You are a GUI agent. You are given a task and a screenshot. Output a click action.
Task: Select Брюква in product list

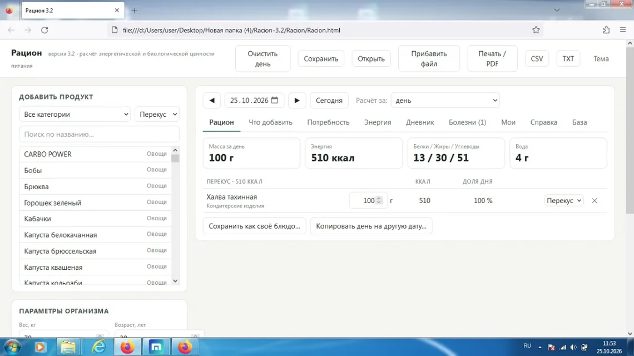[96, 186]
